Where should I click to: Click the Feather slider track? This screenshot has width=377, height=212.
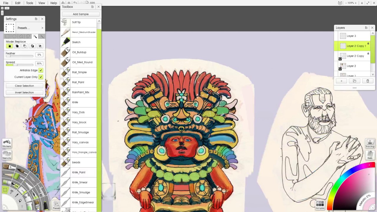19,56
